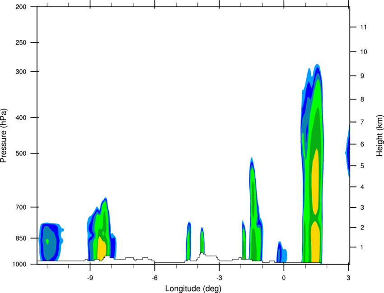Click the 'Height (km)' axis title
The image size is (384, 293).
379,136
